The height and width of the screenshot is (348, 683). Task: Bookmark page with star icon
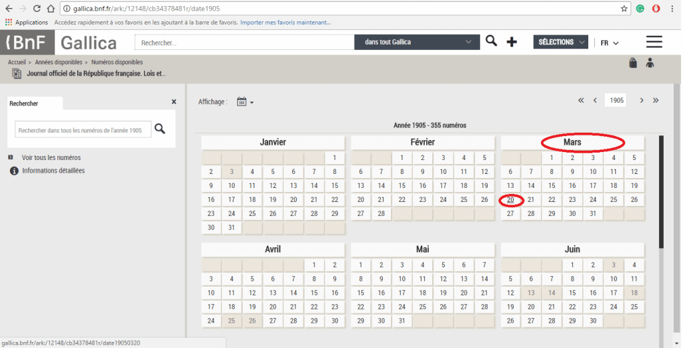[x=624, y=9]
